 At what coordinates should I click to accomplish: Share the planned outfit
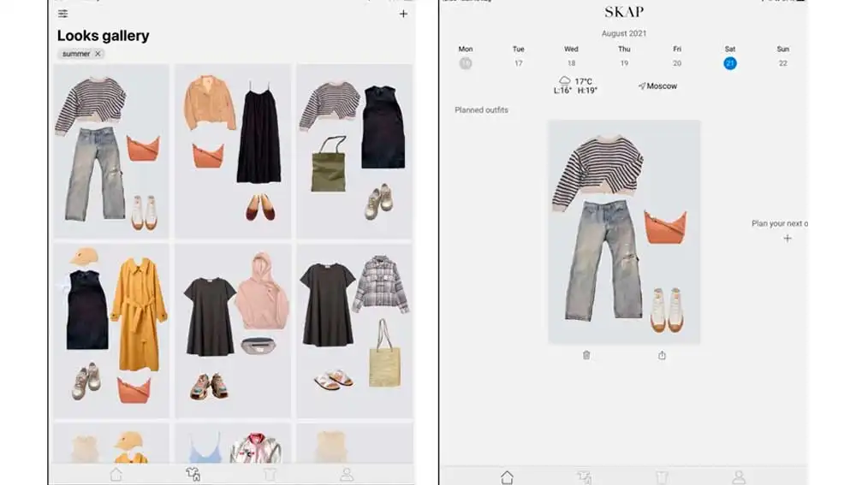[662, 355]
